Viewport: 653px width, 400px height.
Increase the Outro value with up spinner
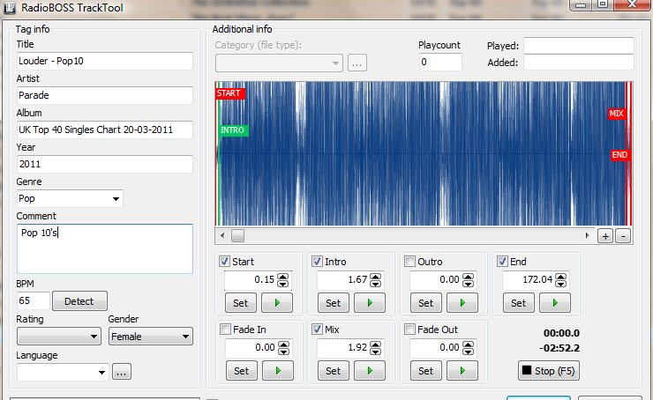pos(468,277)
